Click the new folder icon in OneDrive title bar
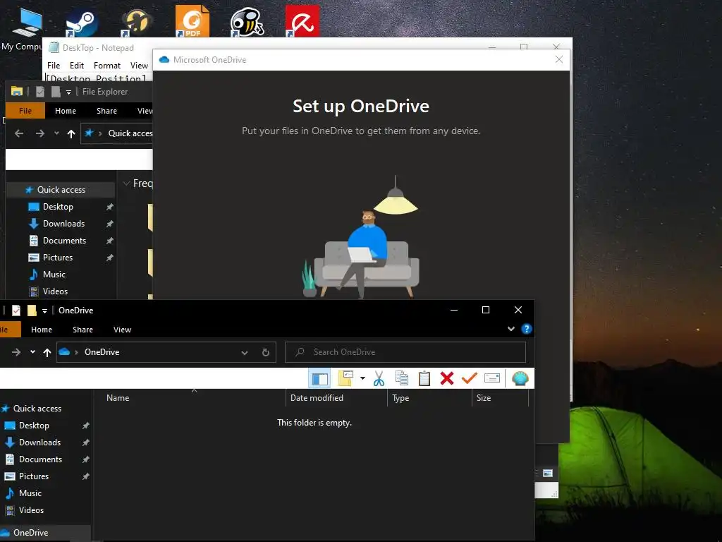This screenshot has height=542, width=722. click(x=32, y=311)
